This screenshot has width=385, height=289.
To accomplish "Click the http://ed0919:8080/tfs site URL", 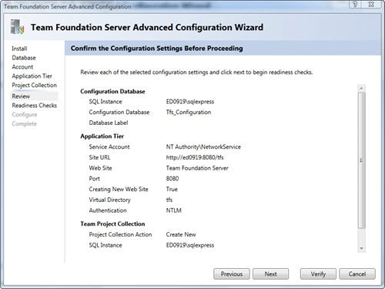I will 195,157.
